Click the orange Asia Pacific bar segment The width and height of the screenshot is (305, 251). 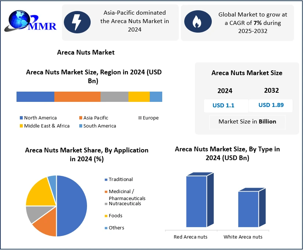coord(77,97)
